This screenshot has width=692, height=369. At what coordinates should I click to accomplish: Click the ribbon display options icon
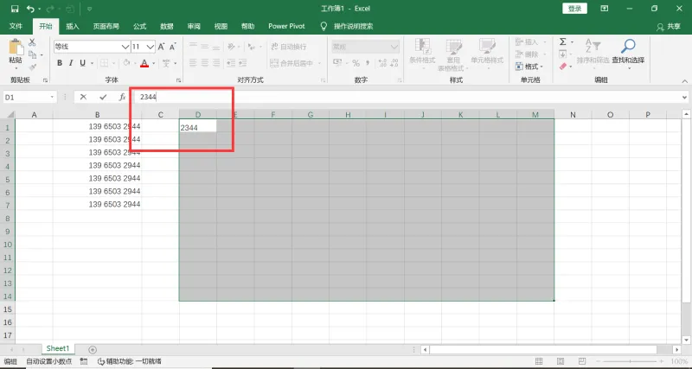pos(604,9)
